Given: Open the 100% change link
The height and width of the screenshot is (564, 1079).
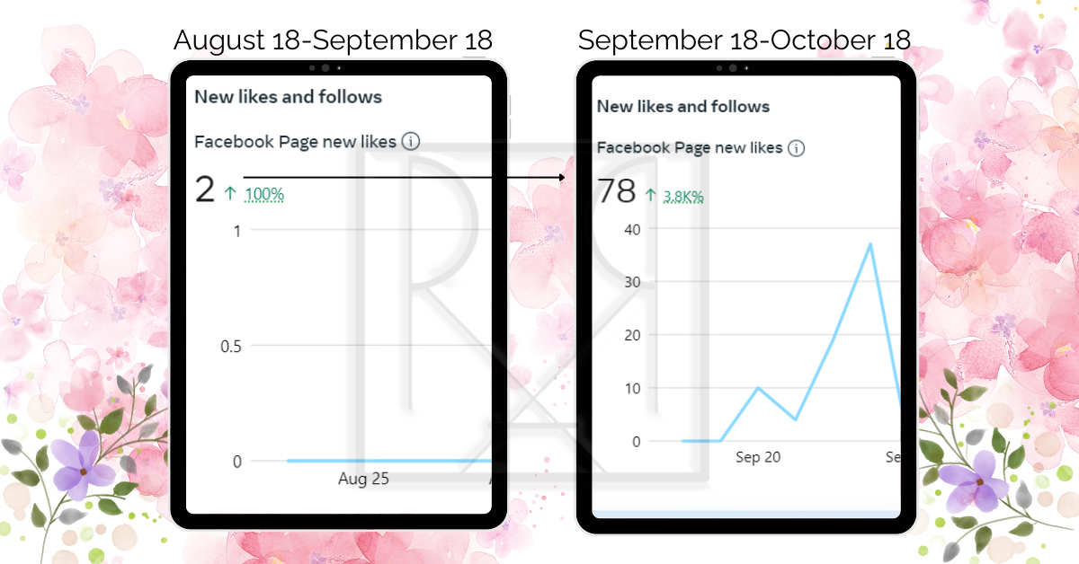Looking at the screenshot, I should pyautogui.click(x=264, y=193).
